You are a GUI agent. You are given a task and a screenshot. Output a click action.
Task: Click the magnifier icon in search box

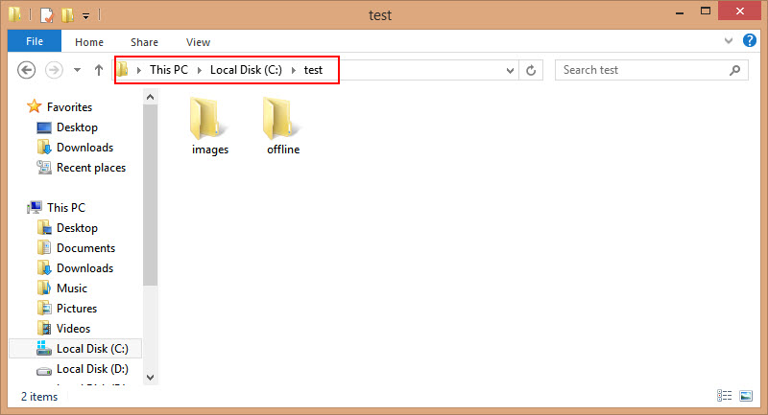click(x=734, y=70)
